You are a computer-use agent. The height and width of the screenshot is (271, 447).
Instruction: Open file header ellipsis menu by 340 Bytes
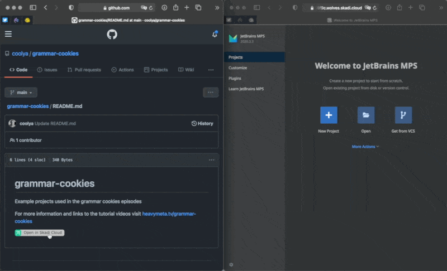212,160
